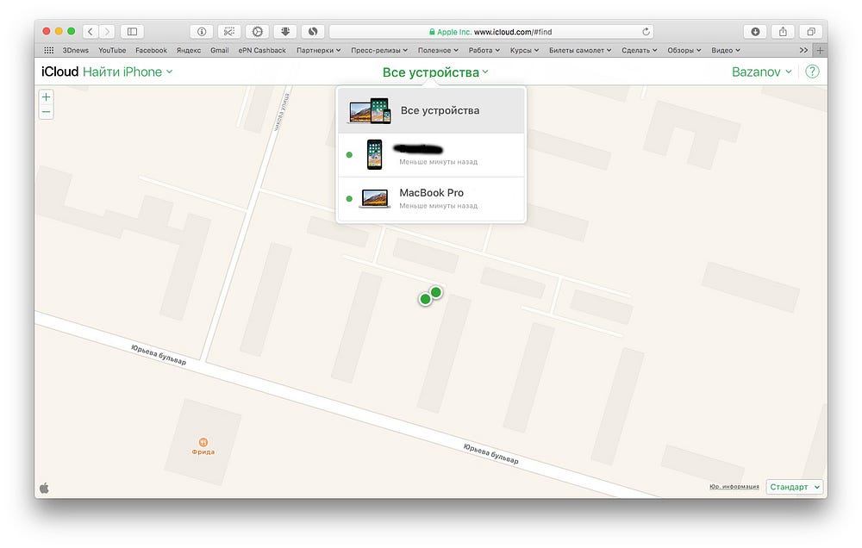Image resolution: width=862 pixels, height=548 pixels.
Task: Open the Facebook bookmark
Action: (151, 50)
